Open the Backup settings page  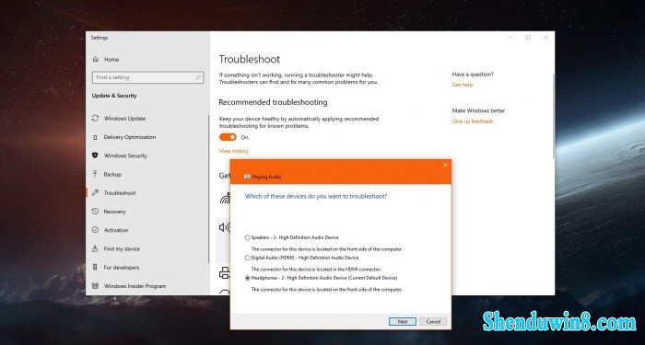click(112, 174)
